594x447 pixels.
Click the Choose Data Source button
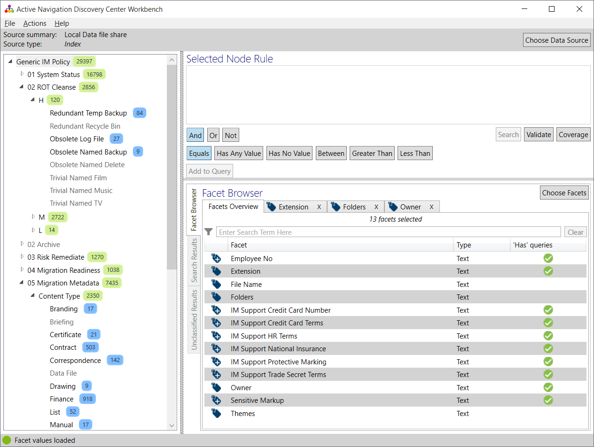click(556, 40)
